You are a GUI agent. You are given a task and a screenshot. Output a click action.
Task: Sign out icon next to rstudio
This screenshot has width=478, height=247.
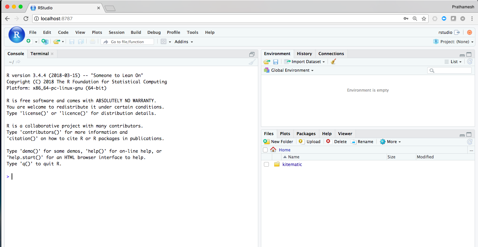[457, 32]
